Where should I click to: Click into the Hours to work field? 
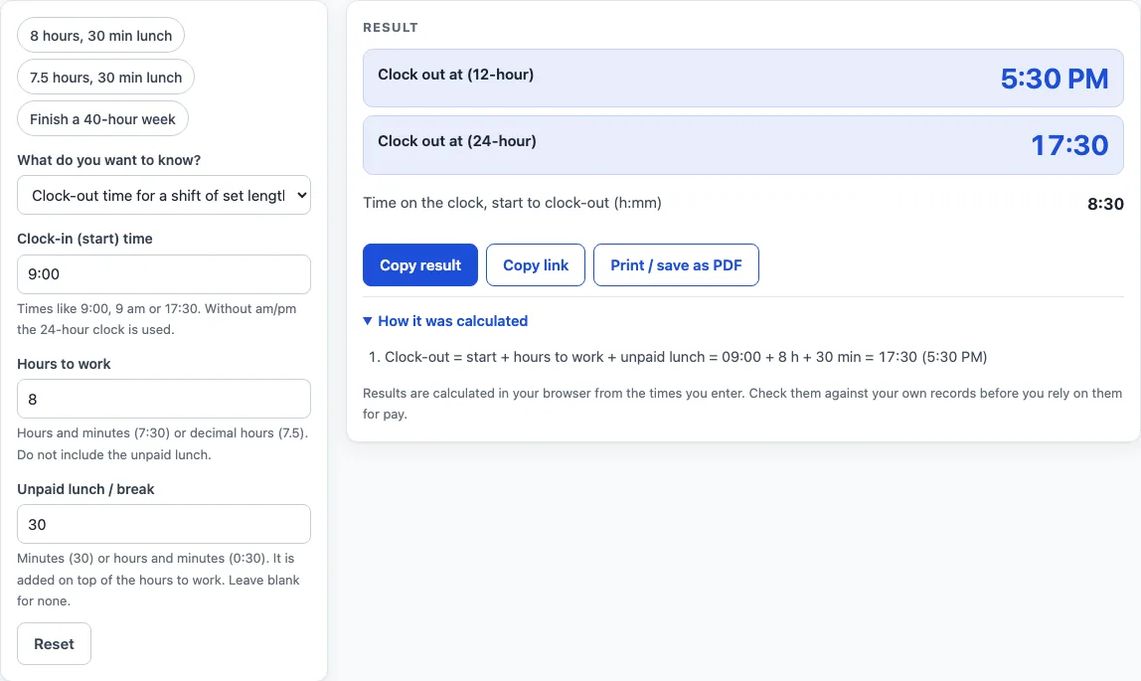click(164, 399)
